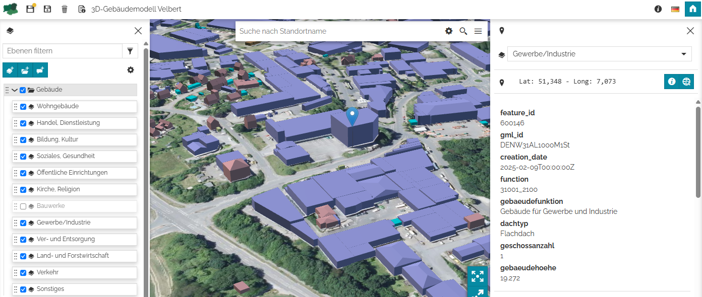Open the hamburger menu in search bar
The image size is (702, 297).
478,31
